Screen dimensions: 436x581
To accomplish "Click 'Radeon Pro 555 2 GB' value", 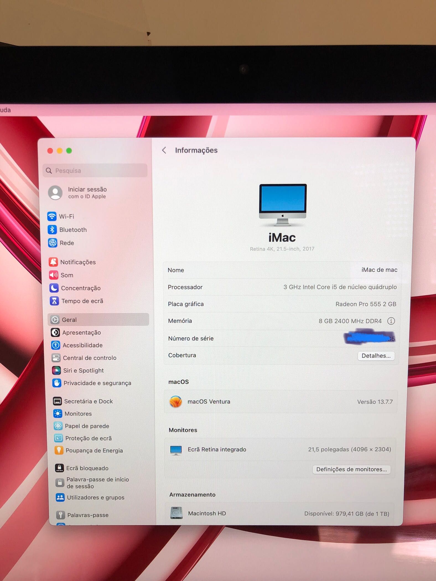I will 366,304.
